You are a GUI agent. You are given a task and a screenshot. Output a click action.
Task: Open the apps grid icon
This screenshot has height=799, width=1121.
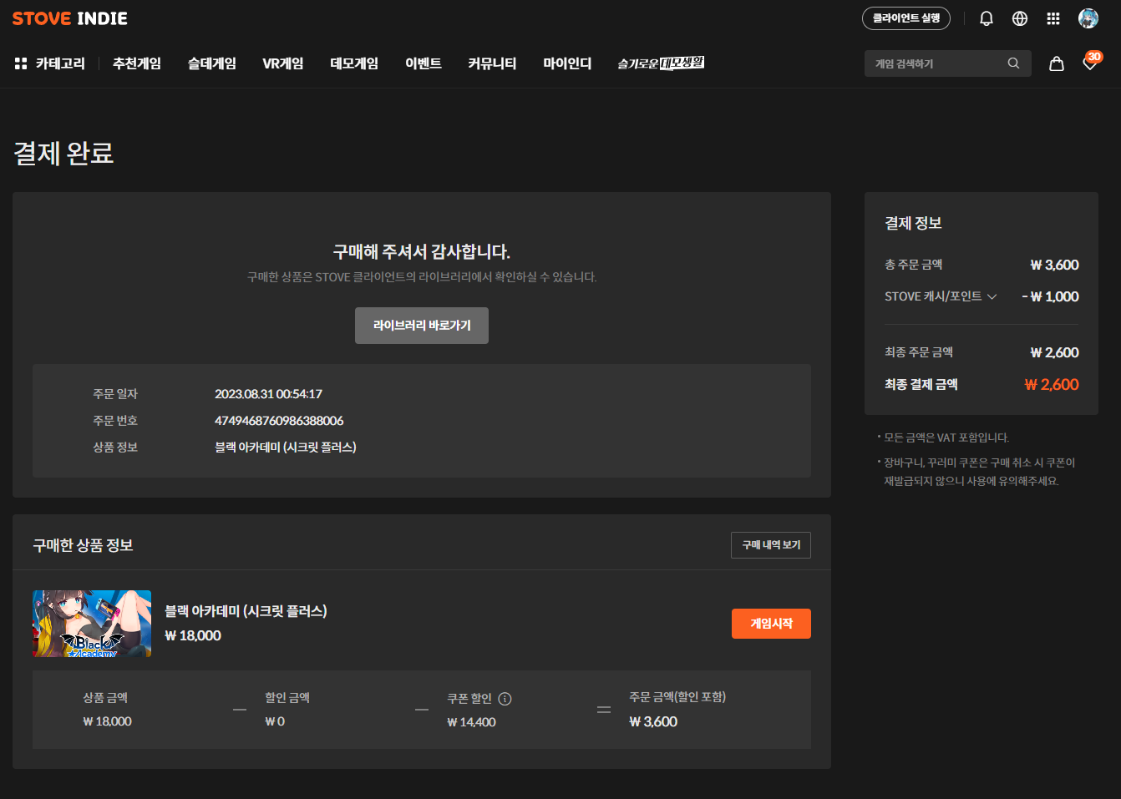click(1053, 18)
